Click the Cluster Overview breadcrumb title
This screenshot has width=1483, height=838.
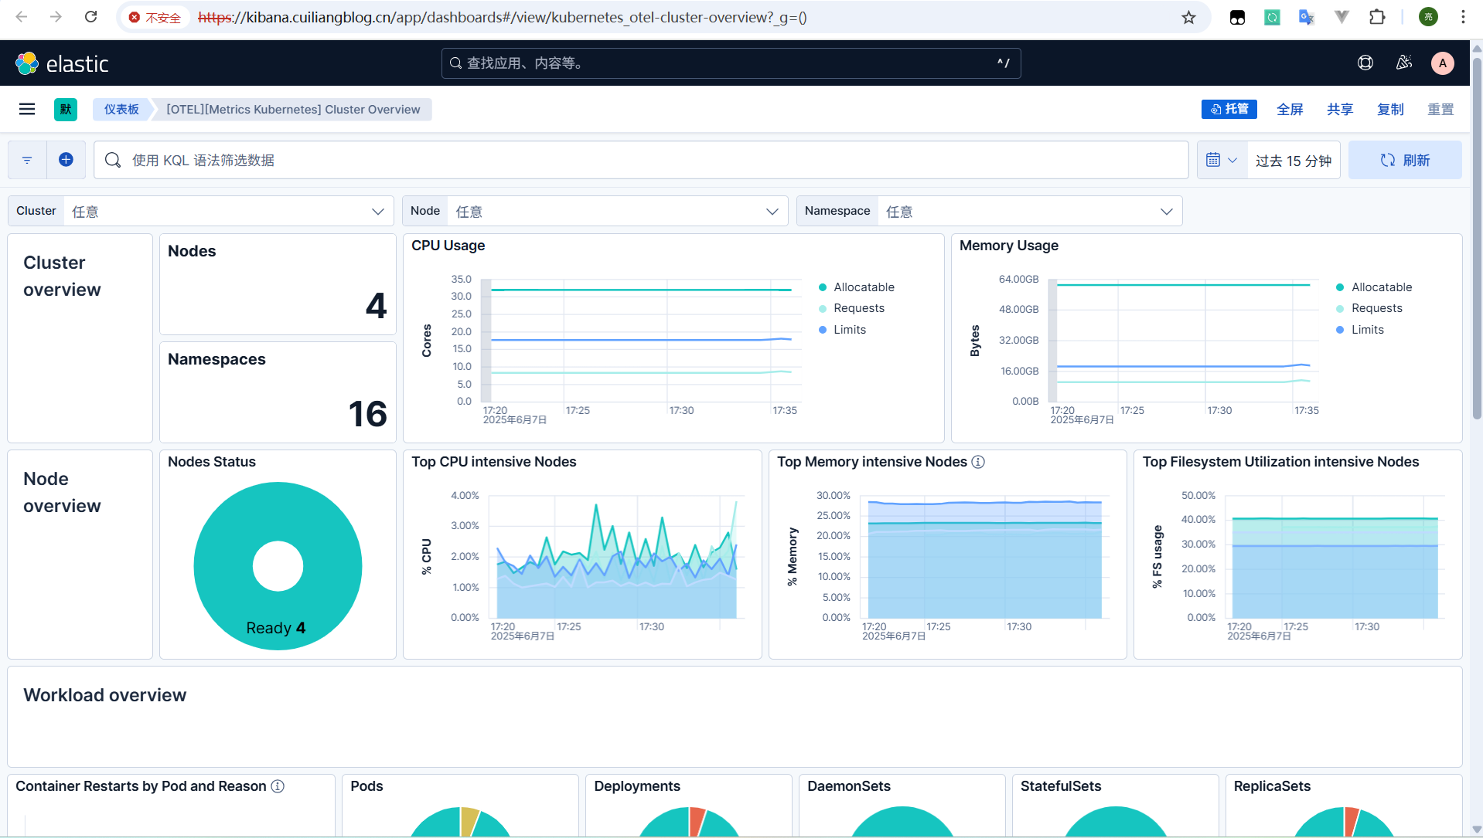point(294,109)
